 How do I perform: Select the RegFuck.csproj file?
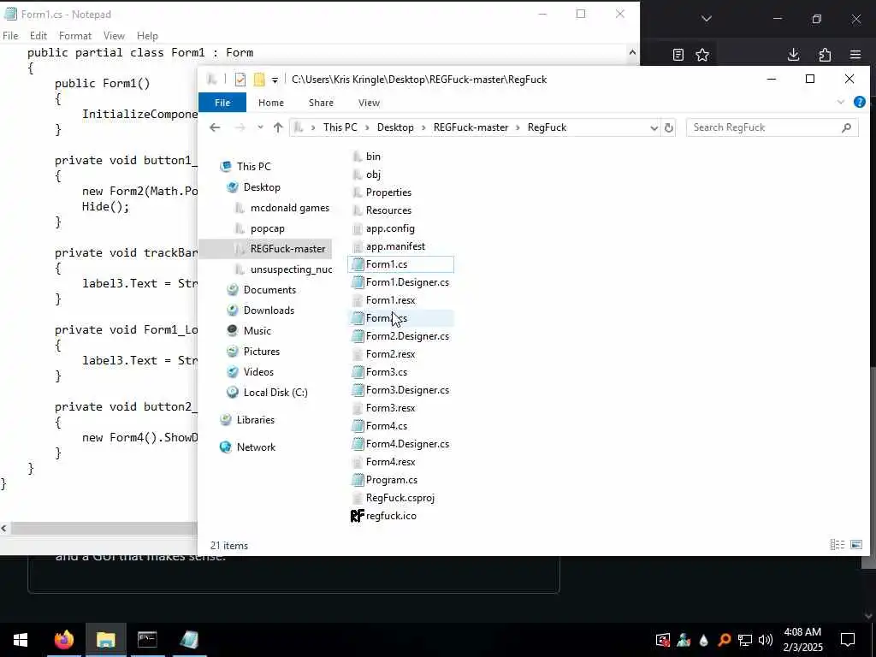[400, 498]
